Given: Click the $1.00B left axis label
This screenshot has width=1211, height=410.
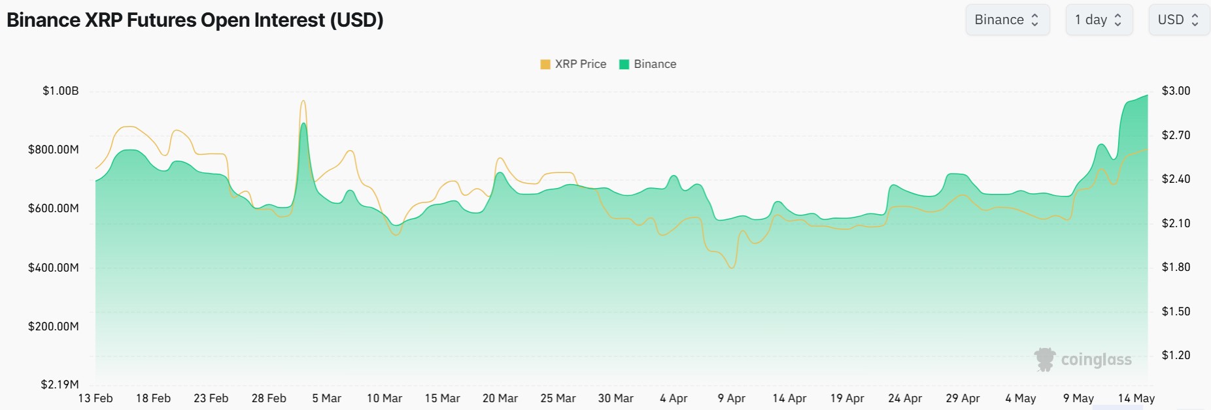Looking at the screenshot, I should (61, 91).
